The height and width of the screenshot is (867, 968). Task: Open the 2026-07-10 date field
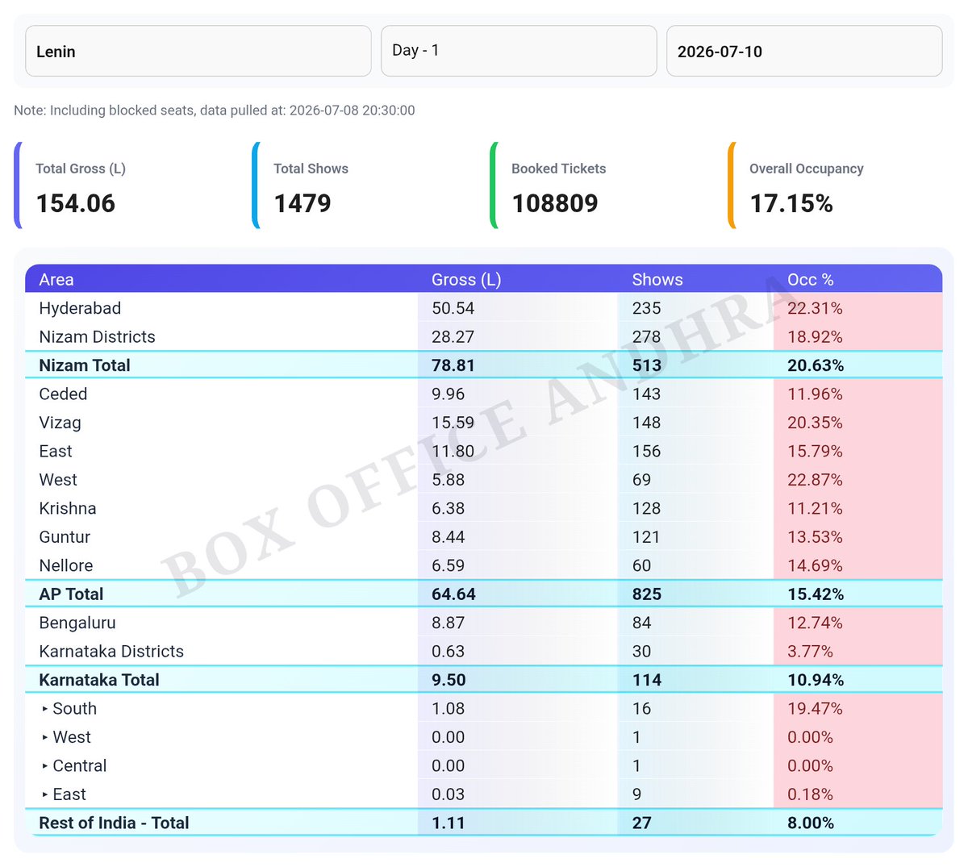tap(804, 51)
